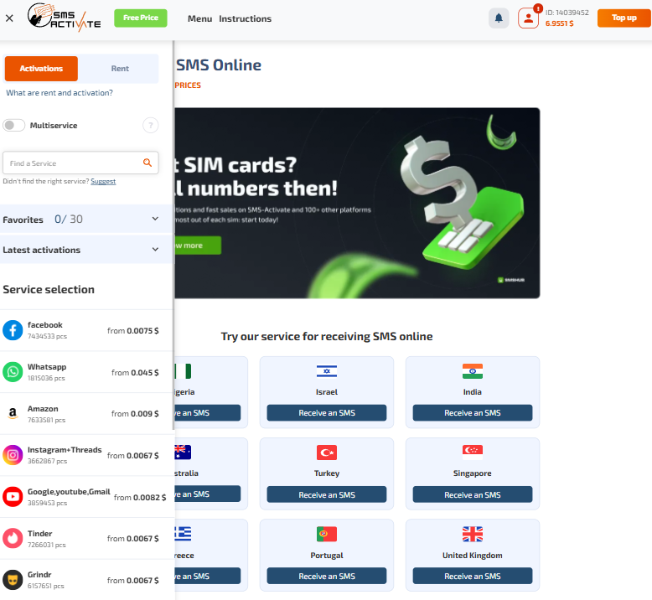Open the Menu item in header
This screenshot has width=652, height=600.
199,18
